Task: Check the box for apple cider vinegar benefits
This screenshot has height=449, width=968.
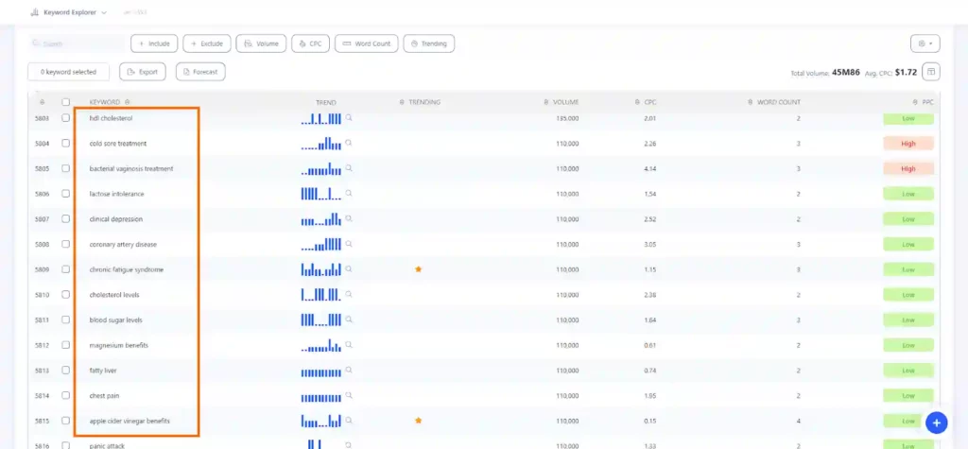Action: tap(66, 421)
